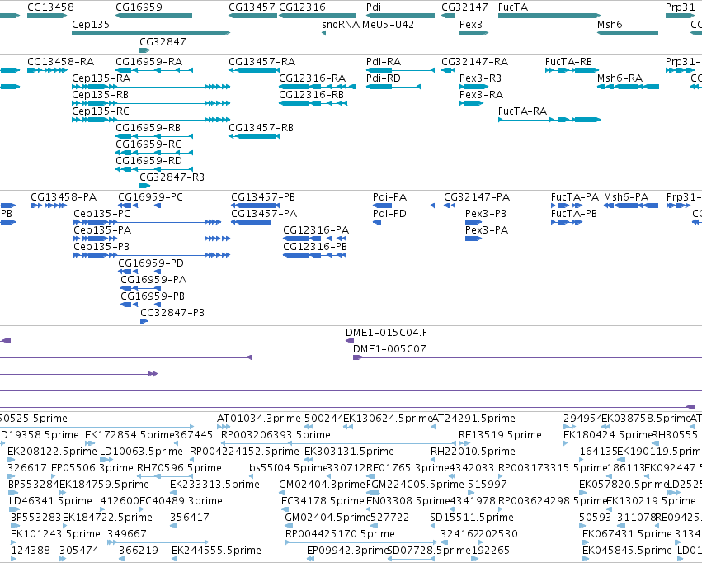
Task: Click the CG16959-PC protein label
Action: click(150, 197)
